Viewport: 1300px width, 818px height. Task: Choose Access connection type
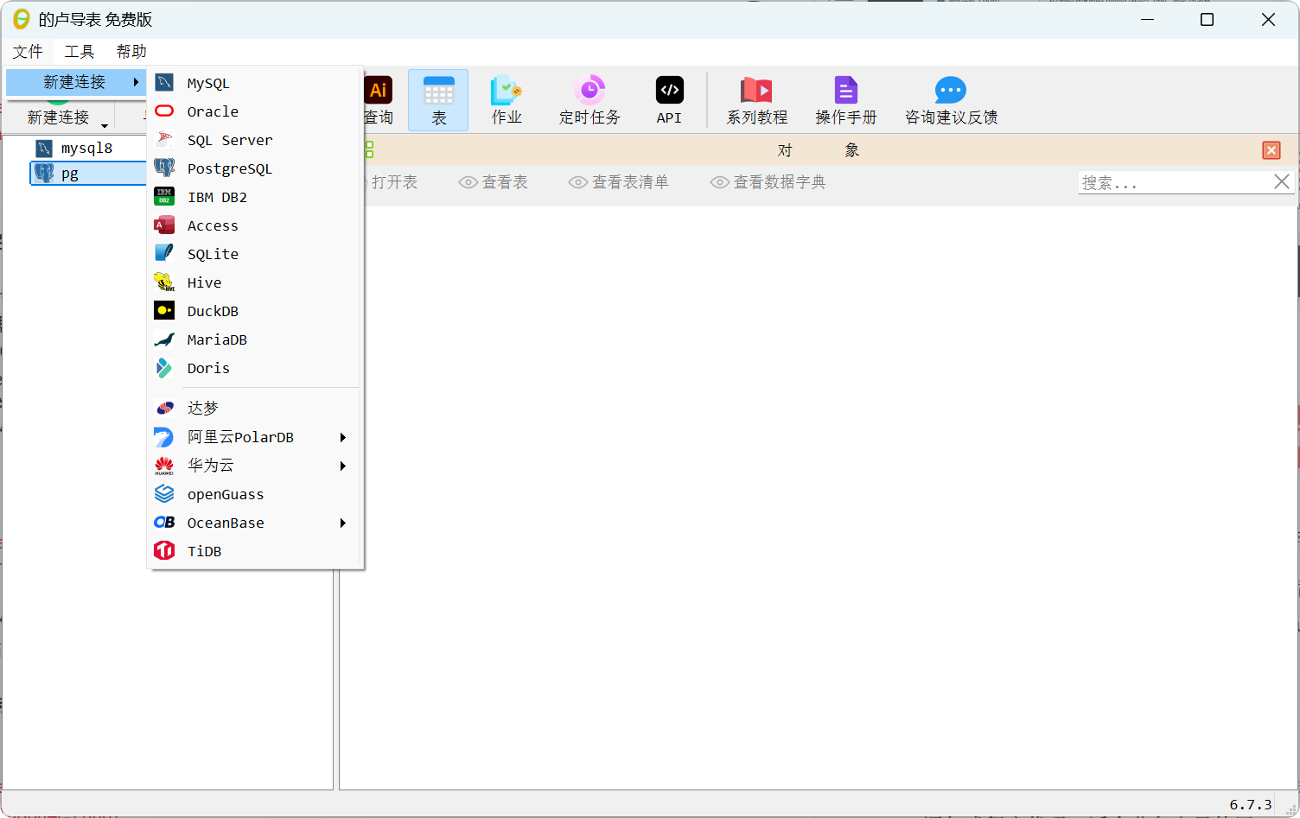[x=255, y=225]
